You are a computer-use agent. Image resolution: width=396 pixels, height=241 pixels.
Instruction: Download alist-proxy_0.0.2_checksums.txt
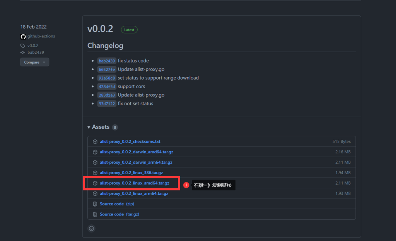[130, 142]
